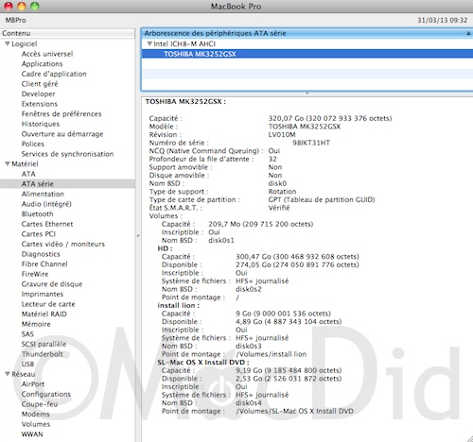Open Volumes network entry
Viewport: 473px width, 442px height.
[x=36, y=424]
